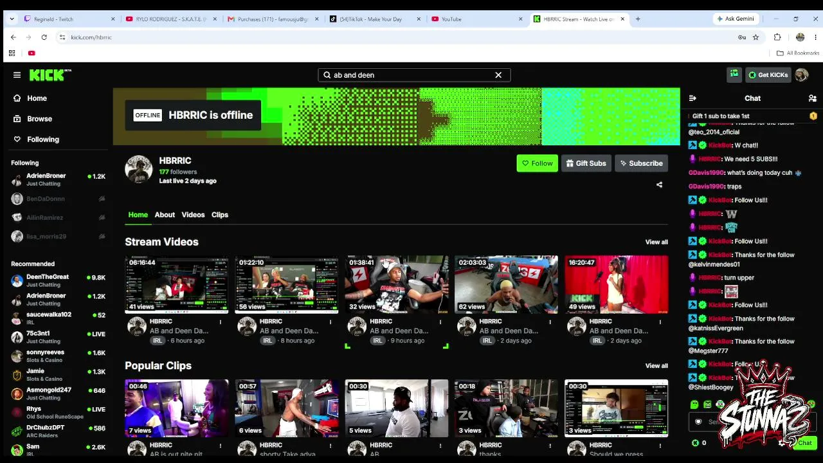Open Chrome apps grid in bookmarks bar

coord(12,53)
